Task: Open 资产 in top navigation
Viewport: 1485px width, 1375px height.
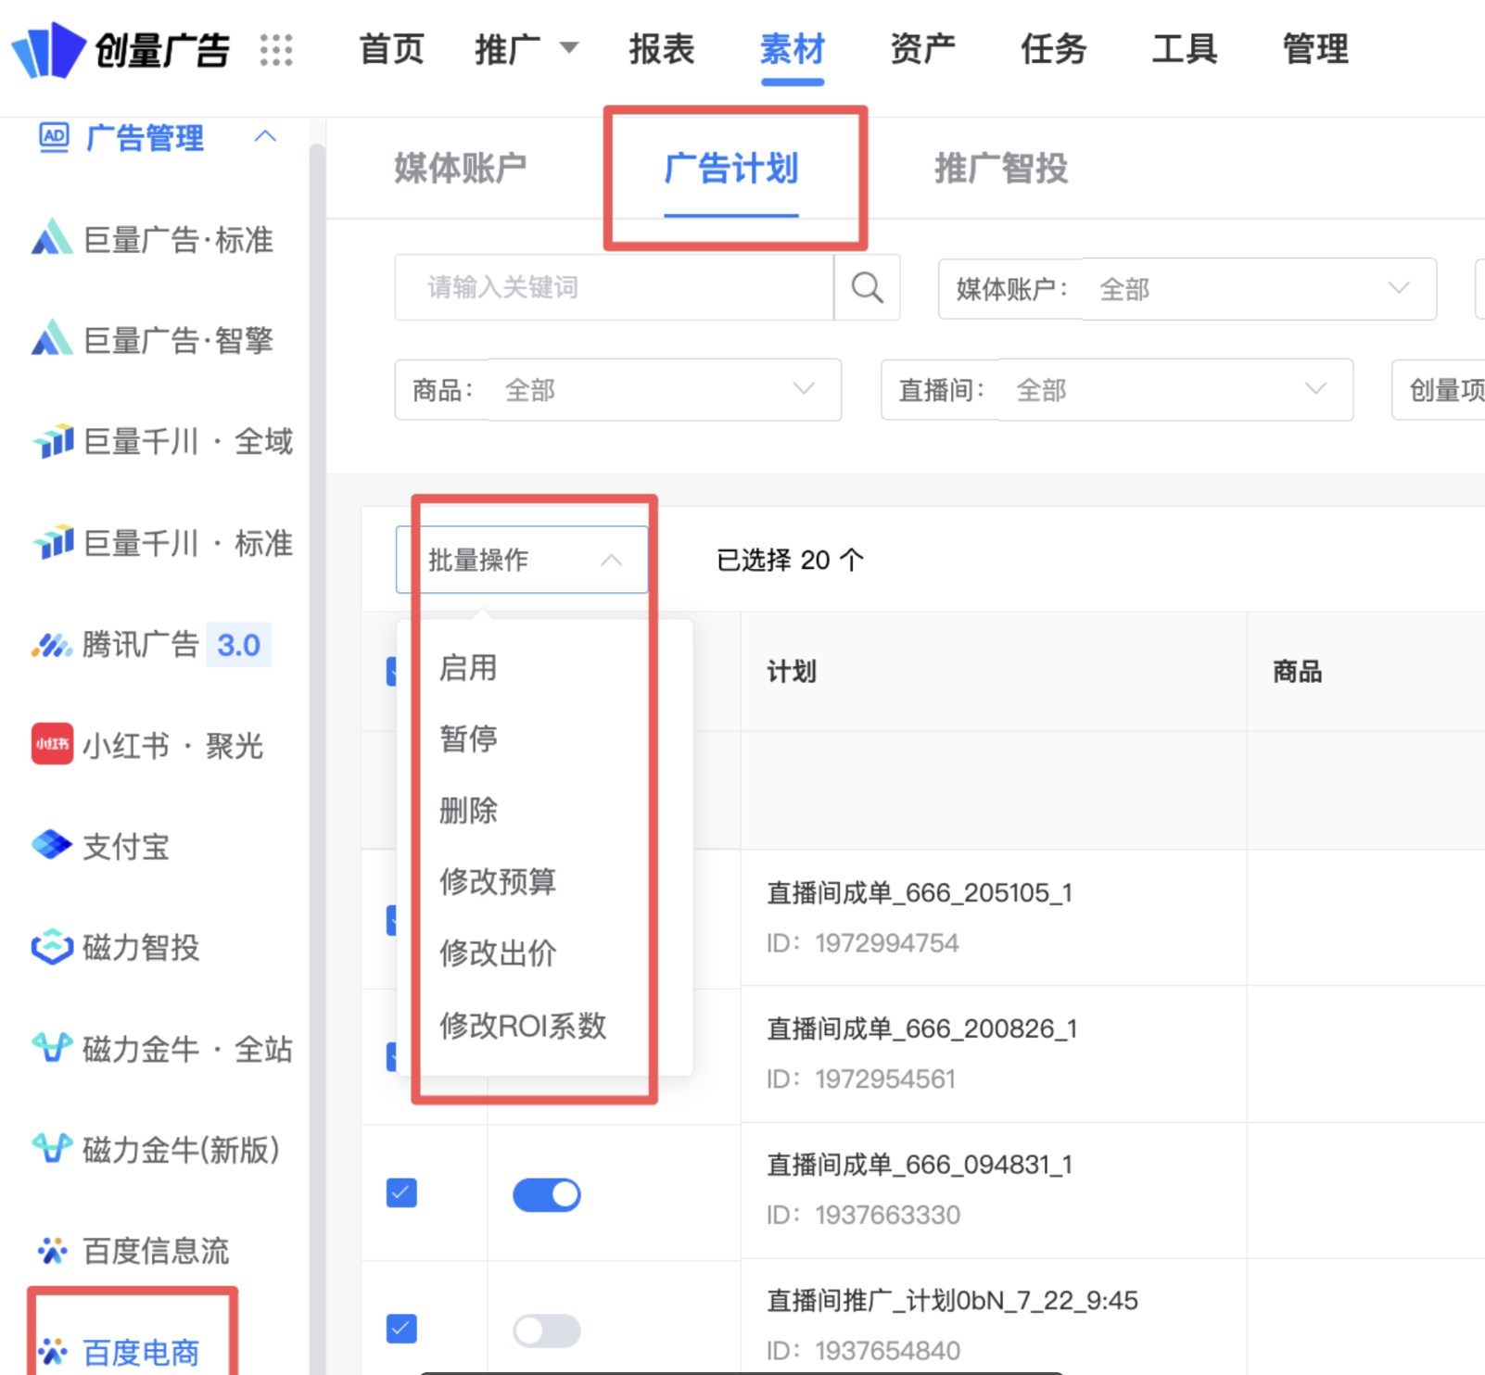Action: [923, 49]
